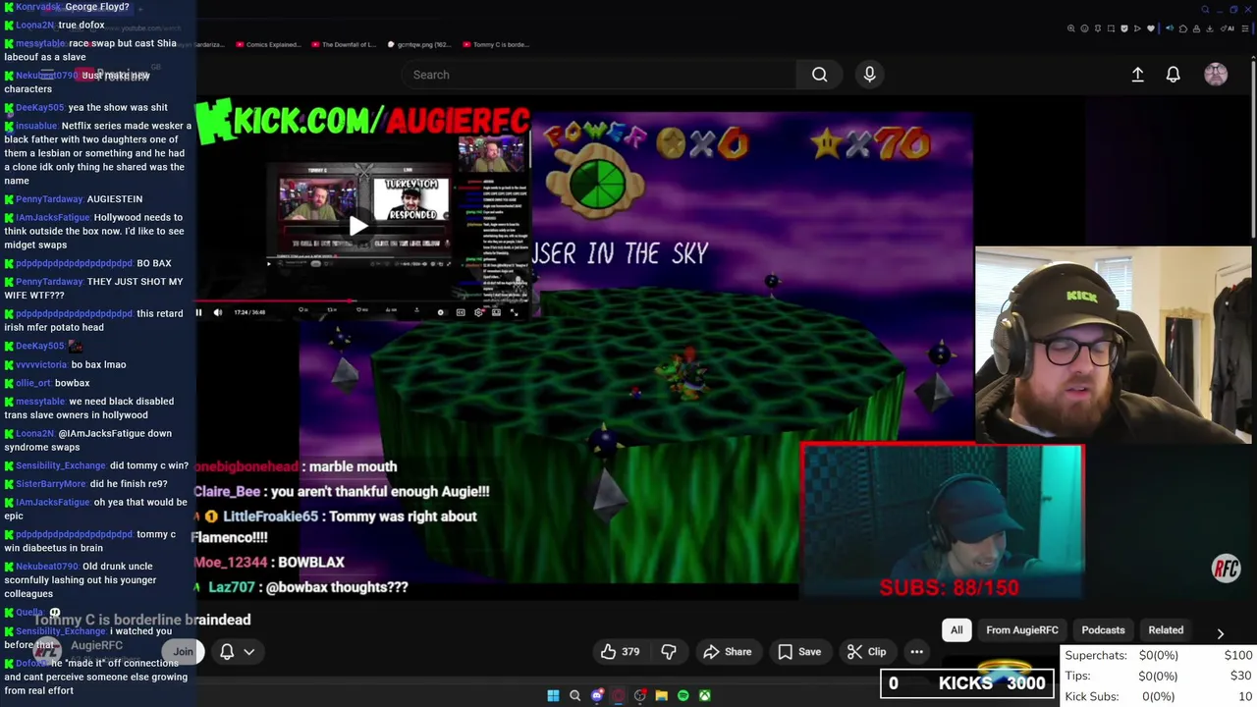
Task: Click overlay chat message by Claire_Bee
Action: click(x=342, y=492)
